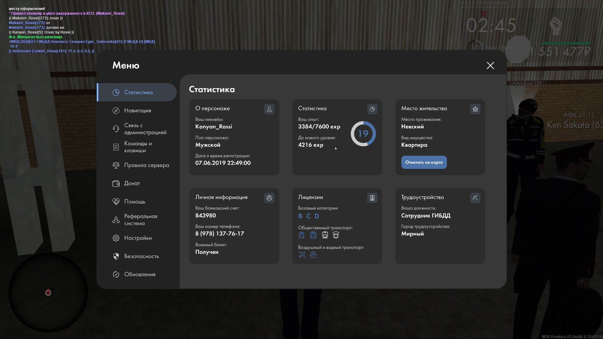Click the person icon in О персонаже card

click(269, 109)
